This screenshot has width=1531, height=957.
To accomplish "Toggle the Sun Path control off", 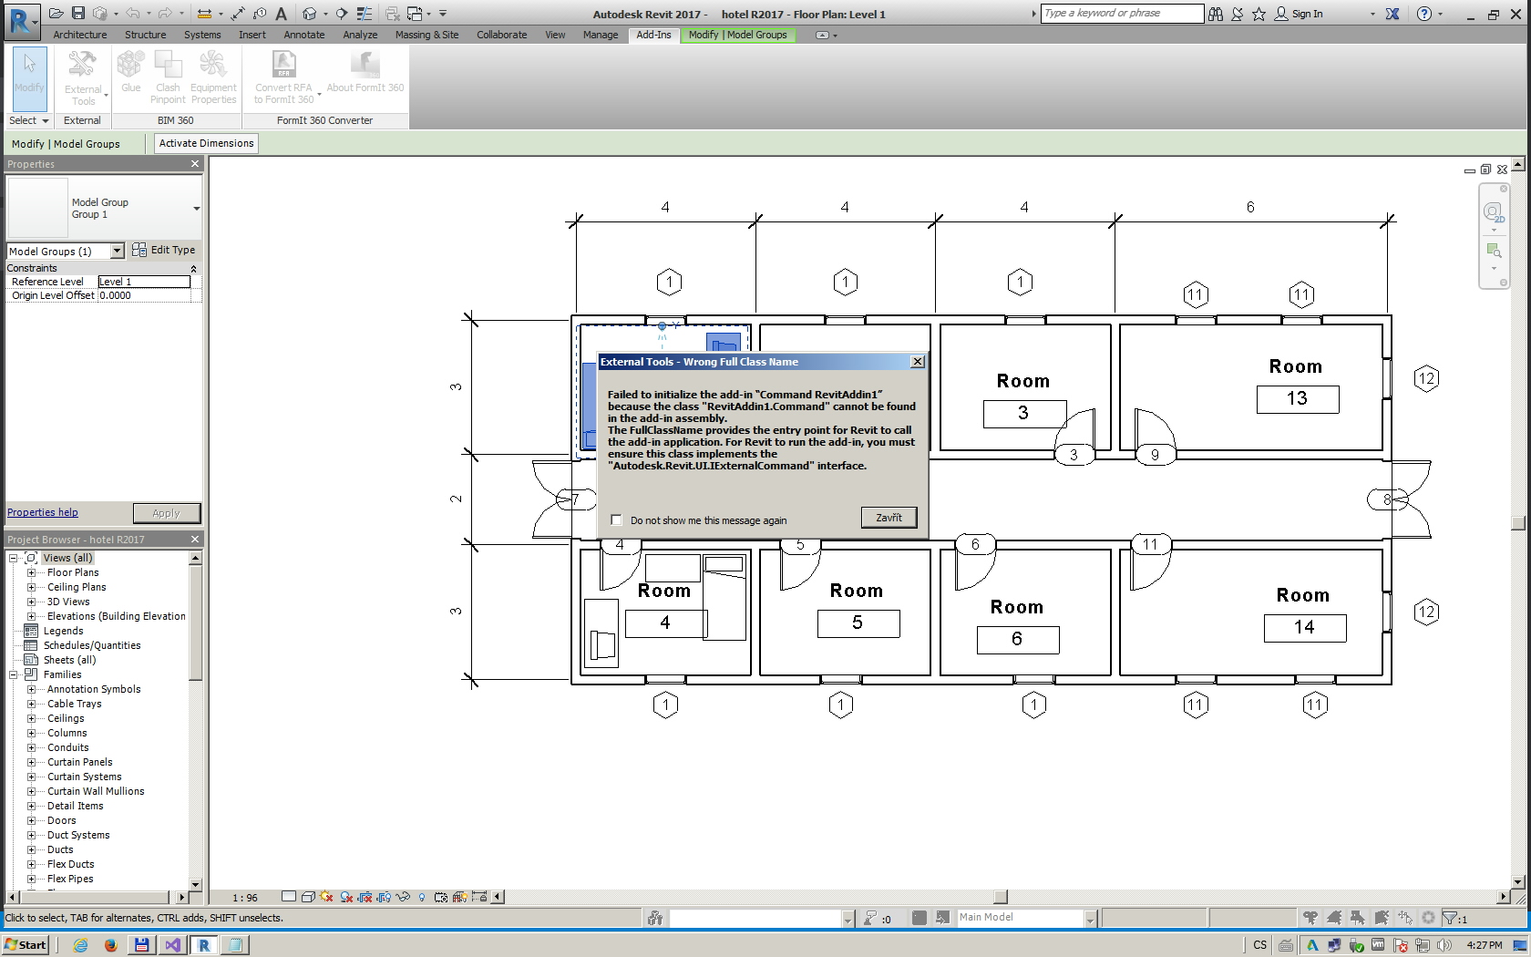I will (325, 897).
